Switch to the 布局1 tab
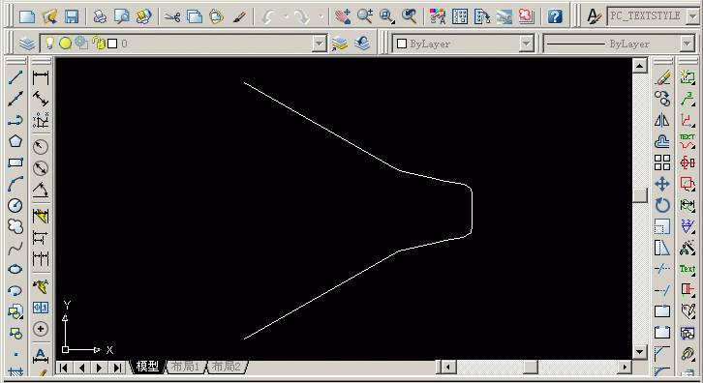 185,367
